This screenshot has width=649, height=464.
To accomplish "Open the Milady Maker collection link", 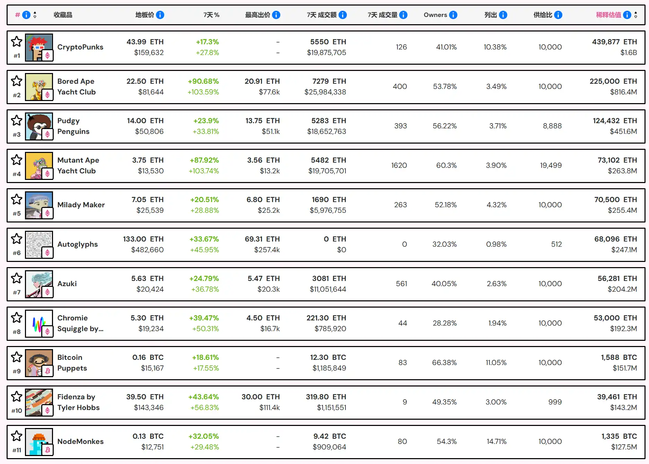I will (81, 205).
